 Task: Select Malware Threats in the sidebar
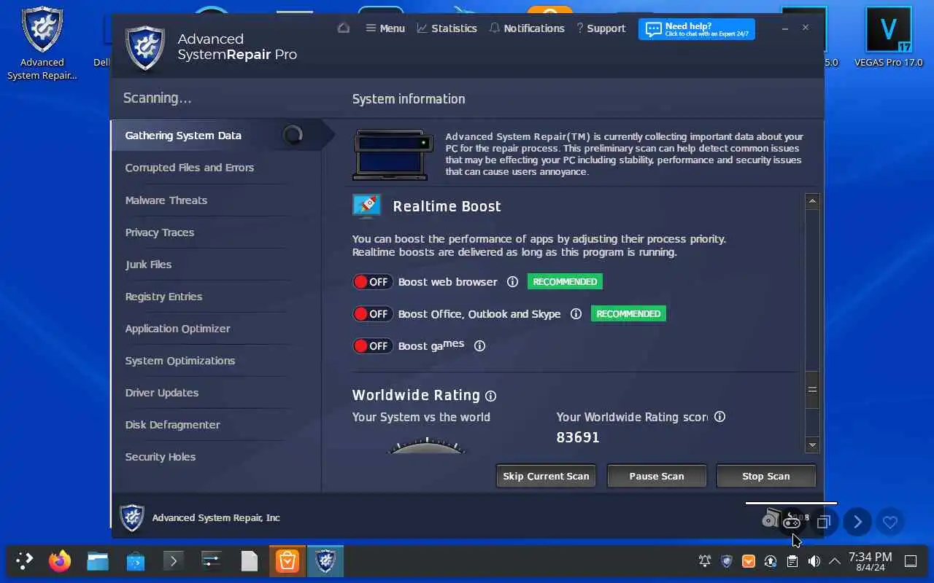pos(166,200)
